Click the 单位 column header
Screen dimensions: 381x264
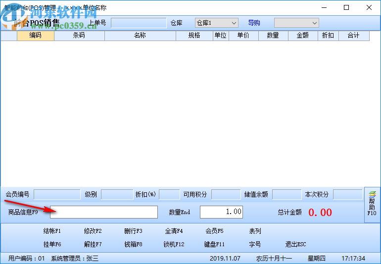[221, 36]
